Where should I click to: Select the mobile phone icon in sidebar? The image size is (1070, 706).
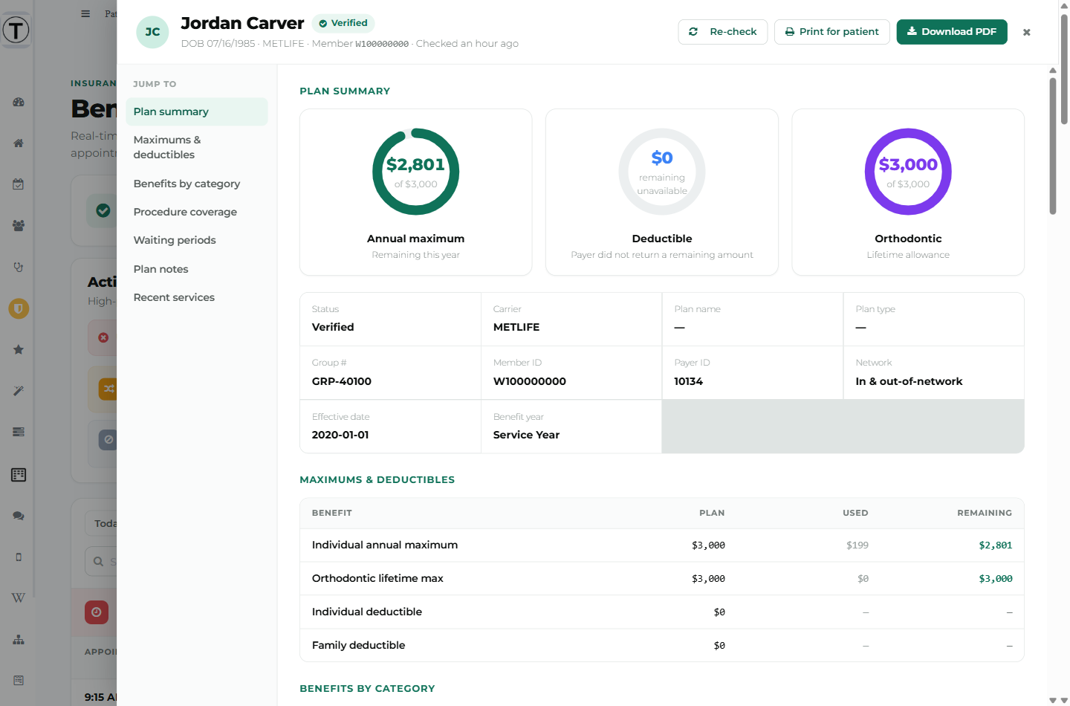click(19, 557)
